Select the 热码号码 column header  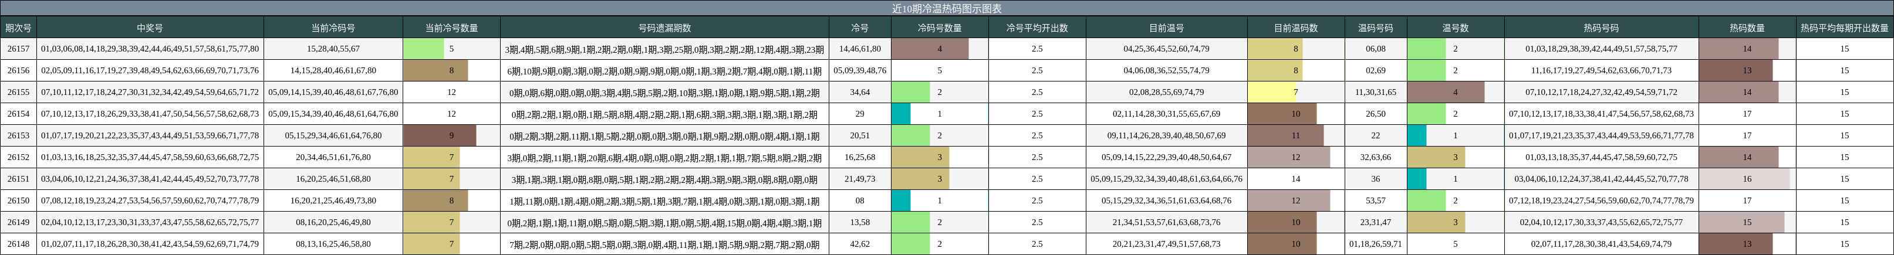pos(1601,27)
